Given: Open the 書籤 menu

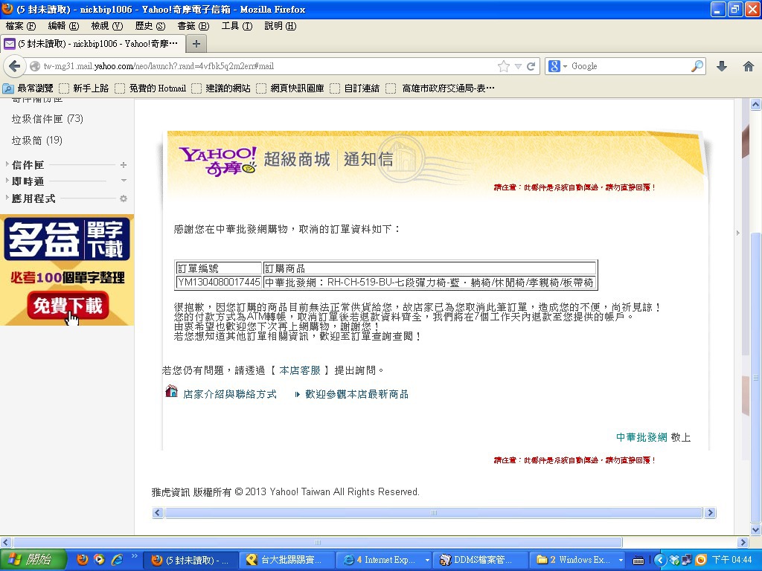Looking at the screenshot, I should click(193, 26).
